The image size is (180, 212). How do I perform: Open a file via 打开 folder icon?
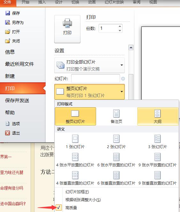8,32
